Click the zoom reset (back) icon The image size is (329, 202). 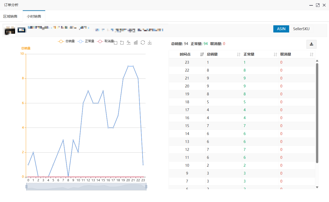[122, 43]
